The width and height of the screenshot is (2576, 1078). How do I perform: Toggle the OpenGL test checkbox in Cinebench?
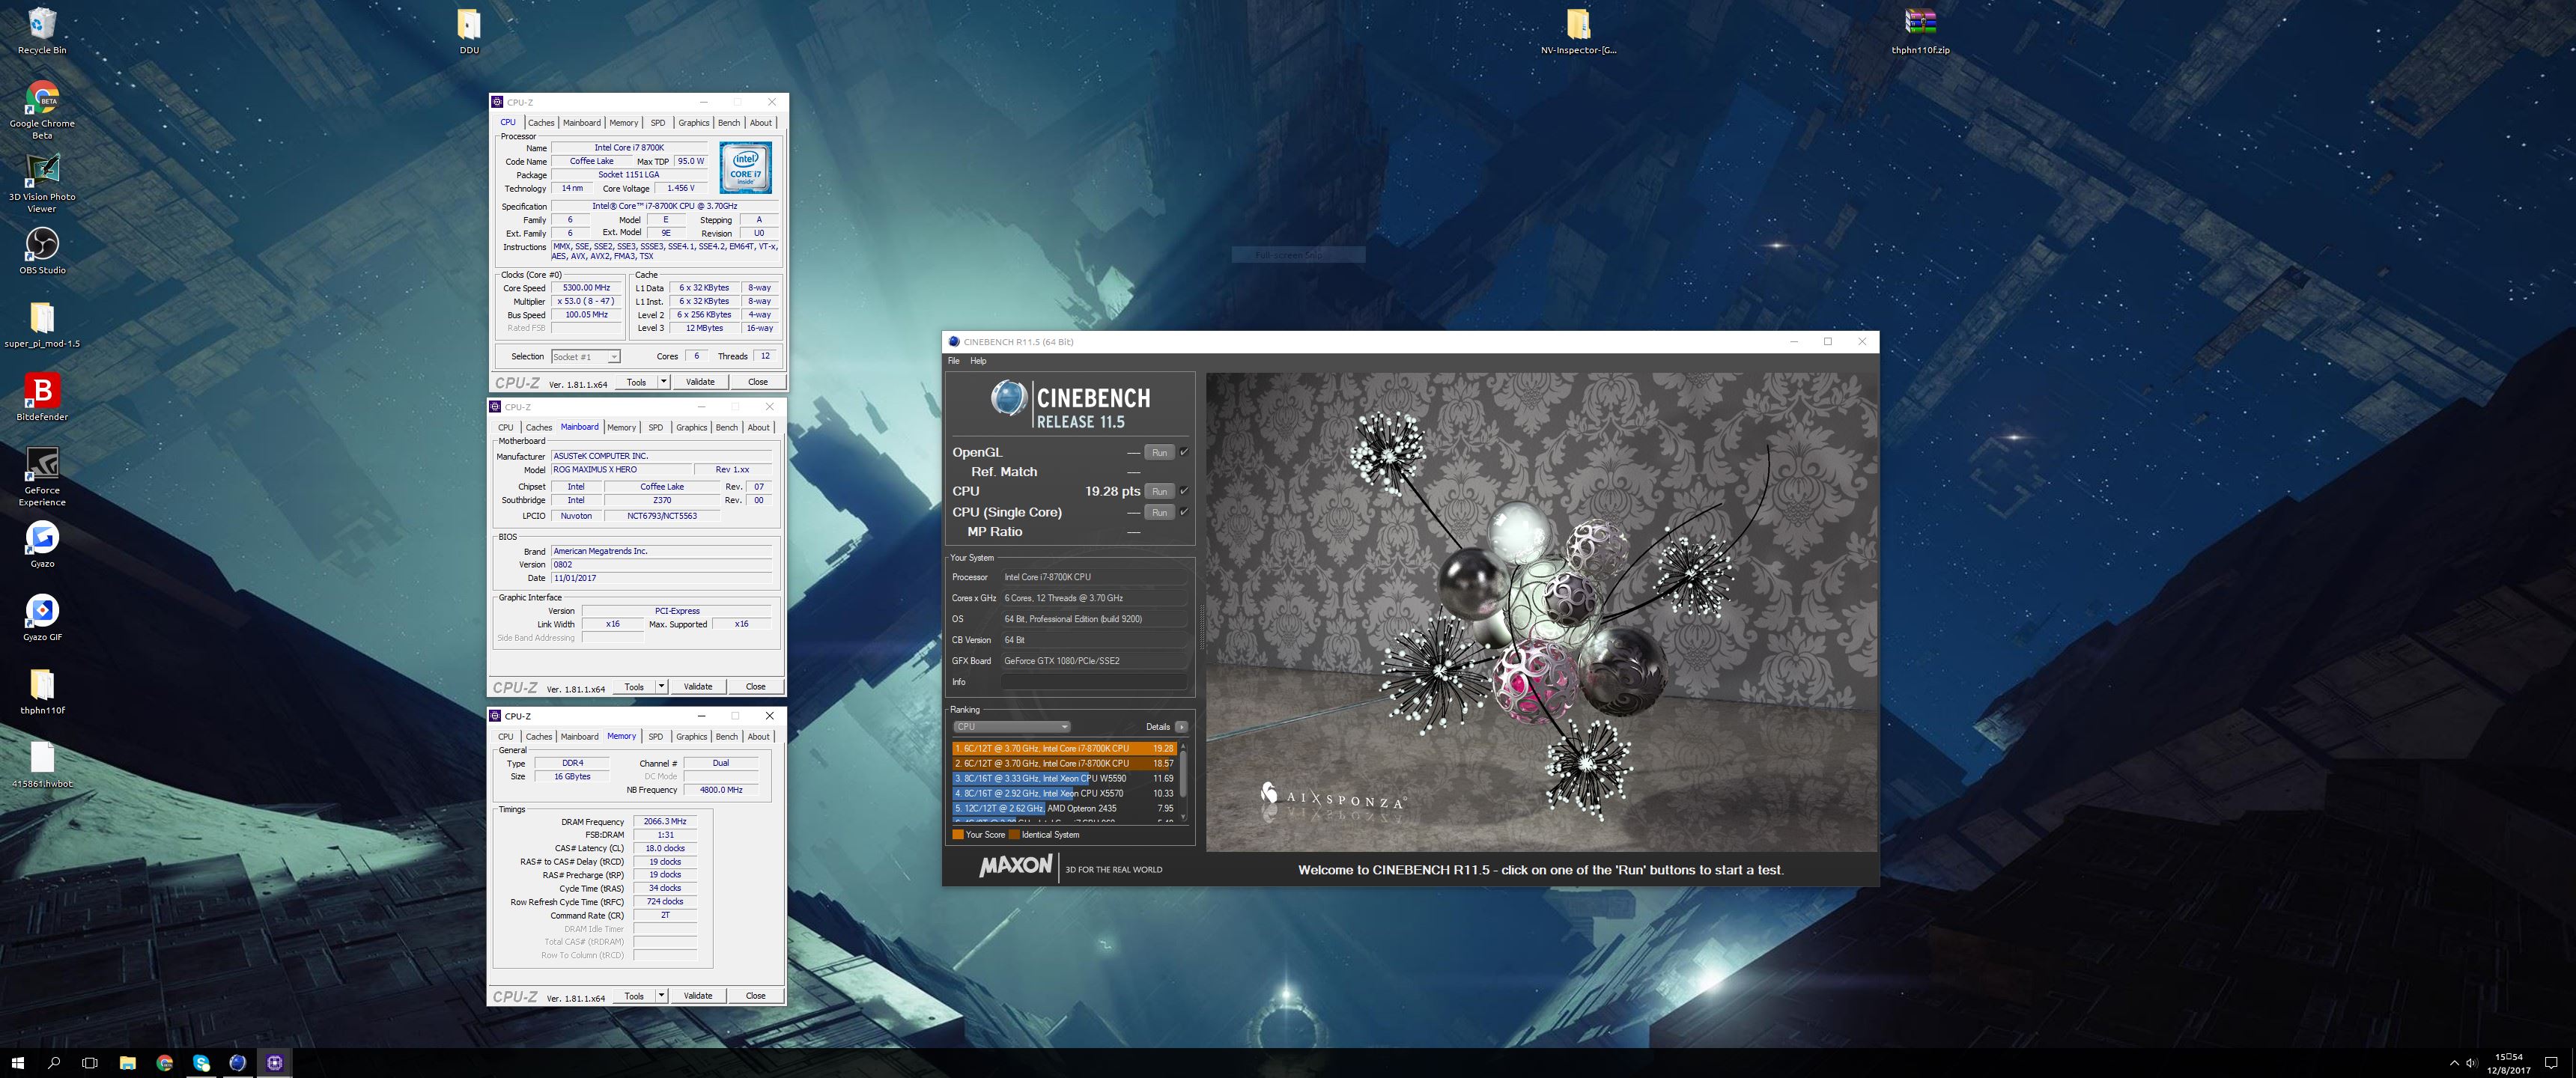tap(1184, 452)
